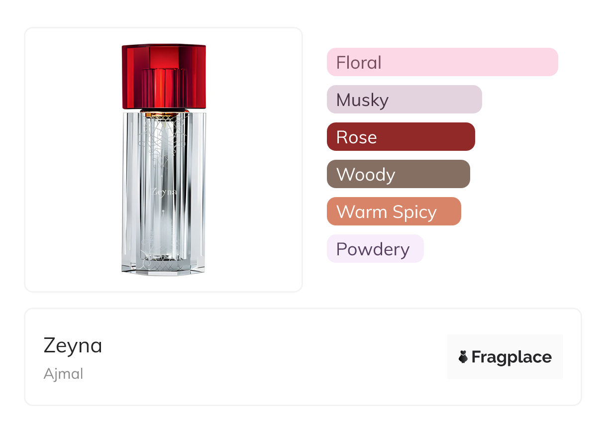
Task: Click the Fragplace wordmark text
Action: tap(511, 357)
